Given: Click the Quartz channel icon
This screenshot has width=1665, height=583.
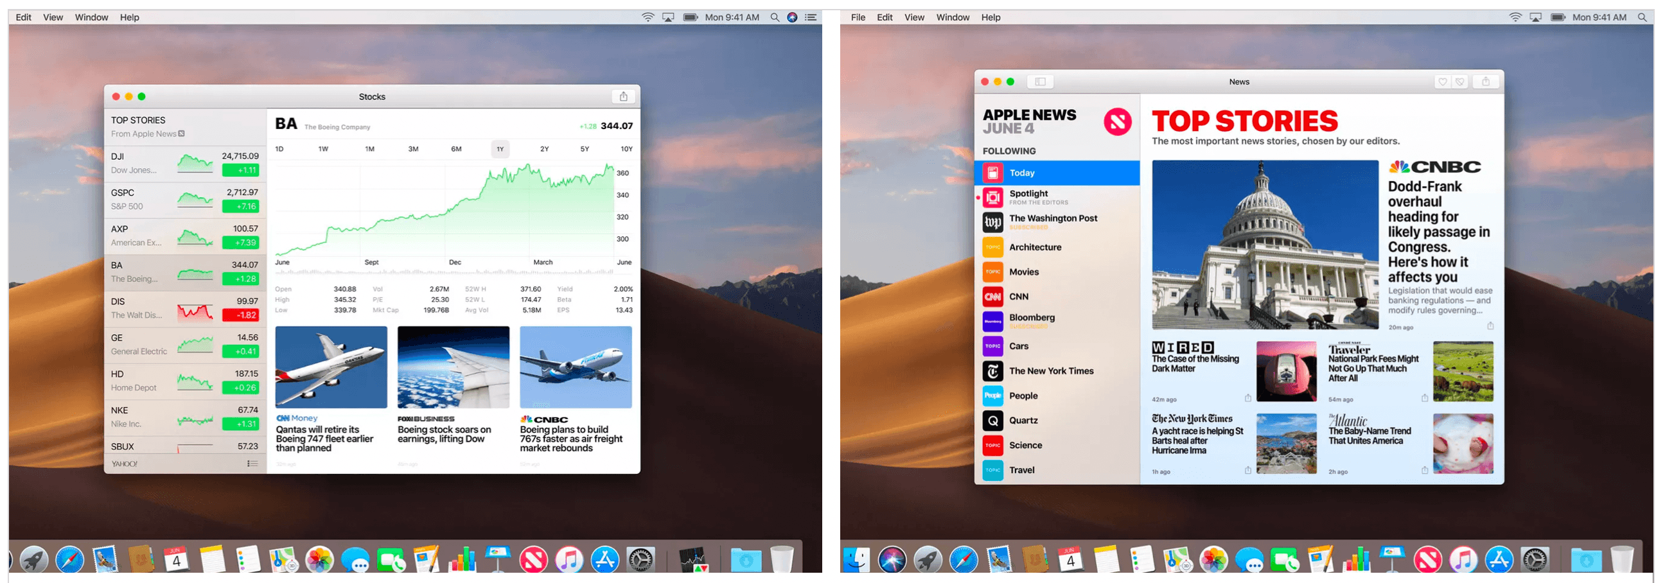Looking at the screenshot, I should (993, 421).
